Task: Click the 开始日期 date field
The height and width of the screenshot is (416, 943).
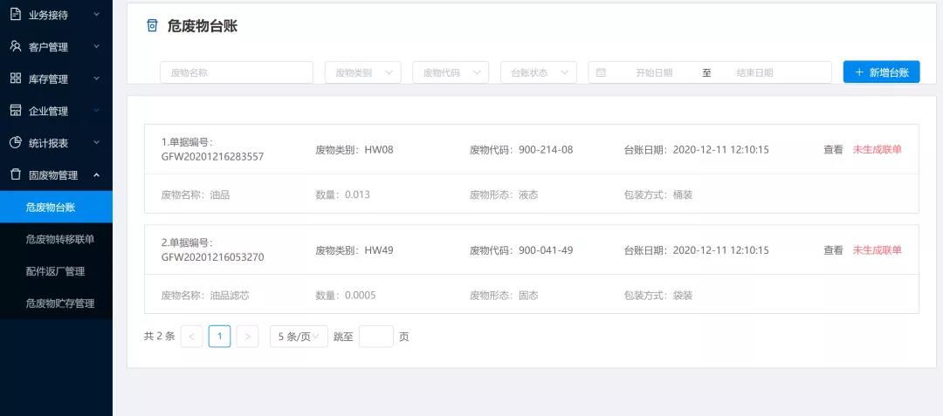Action: 654,72
